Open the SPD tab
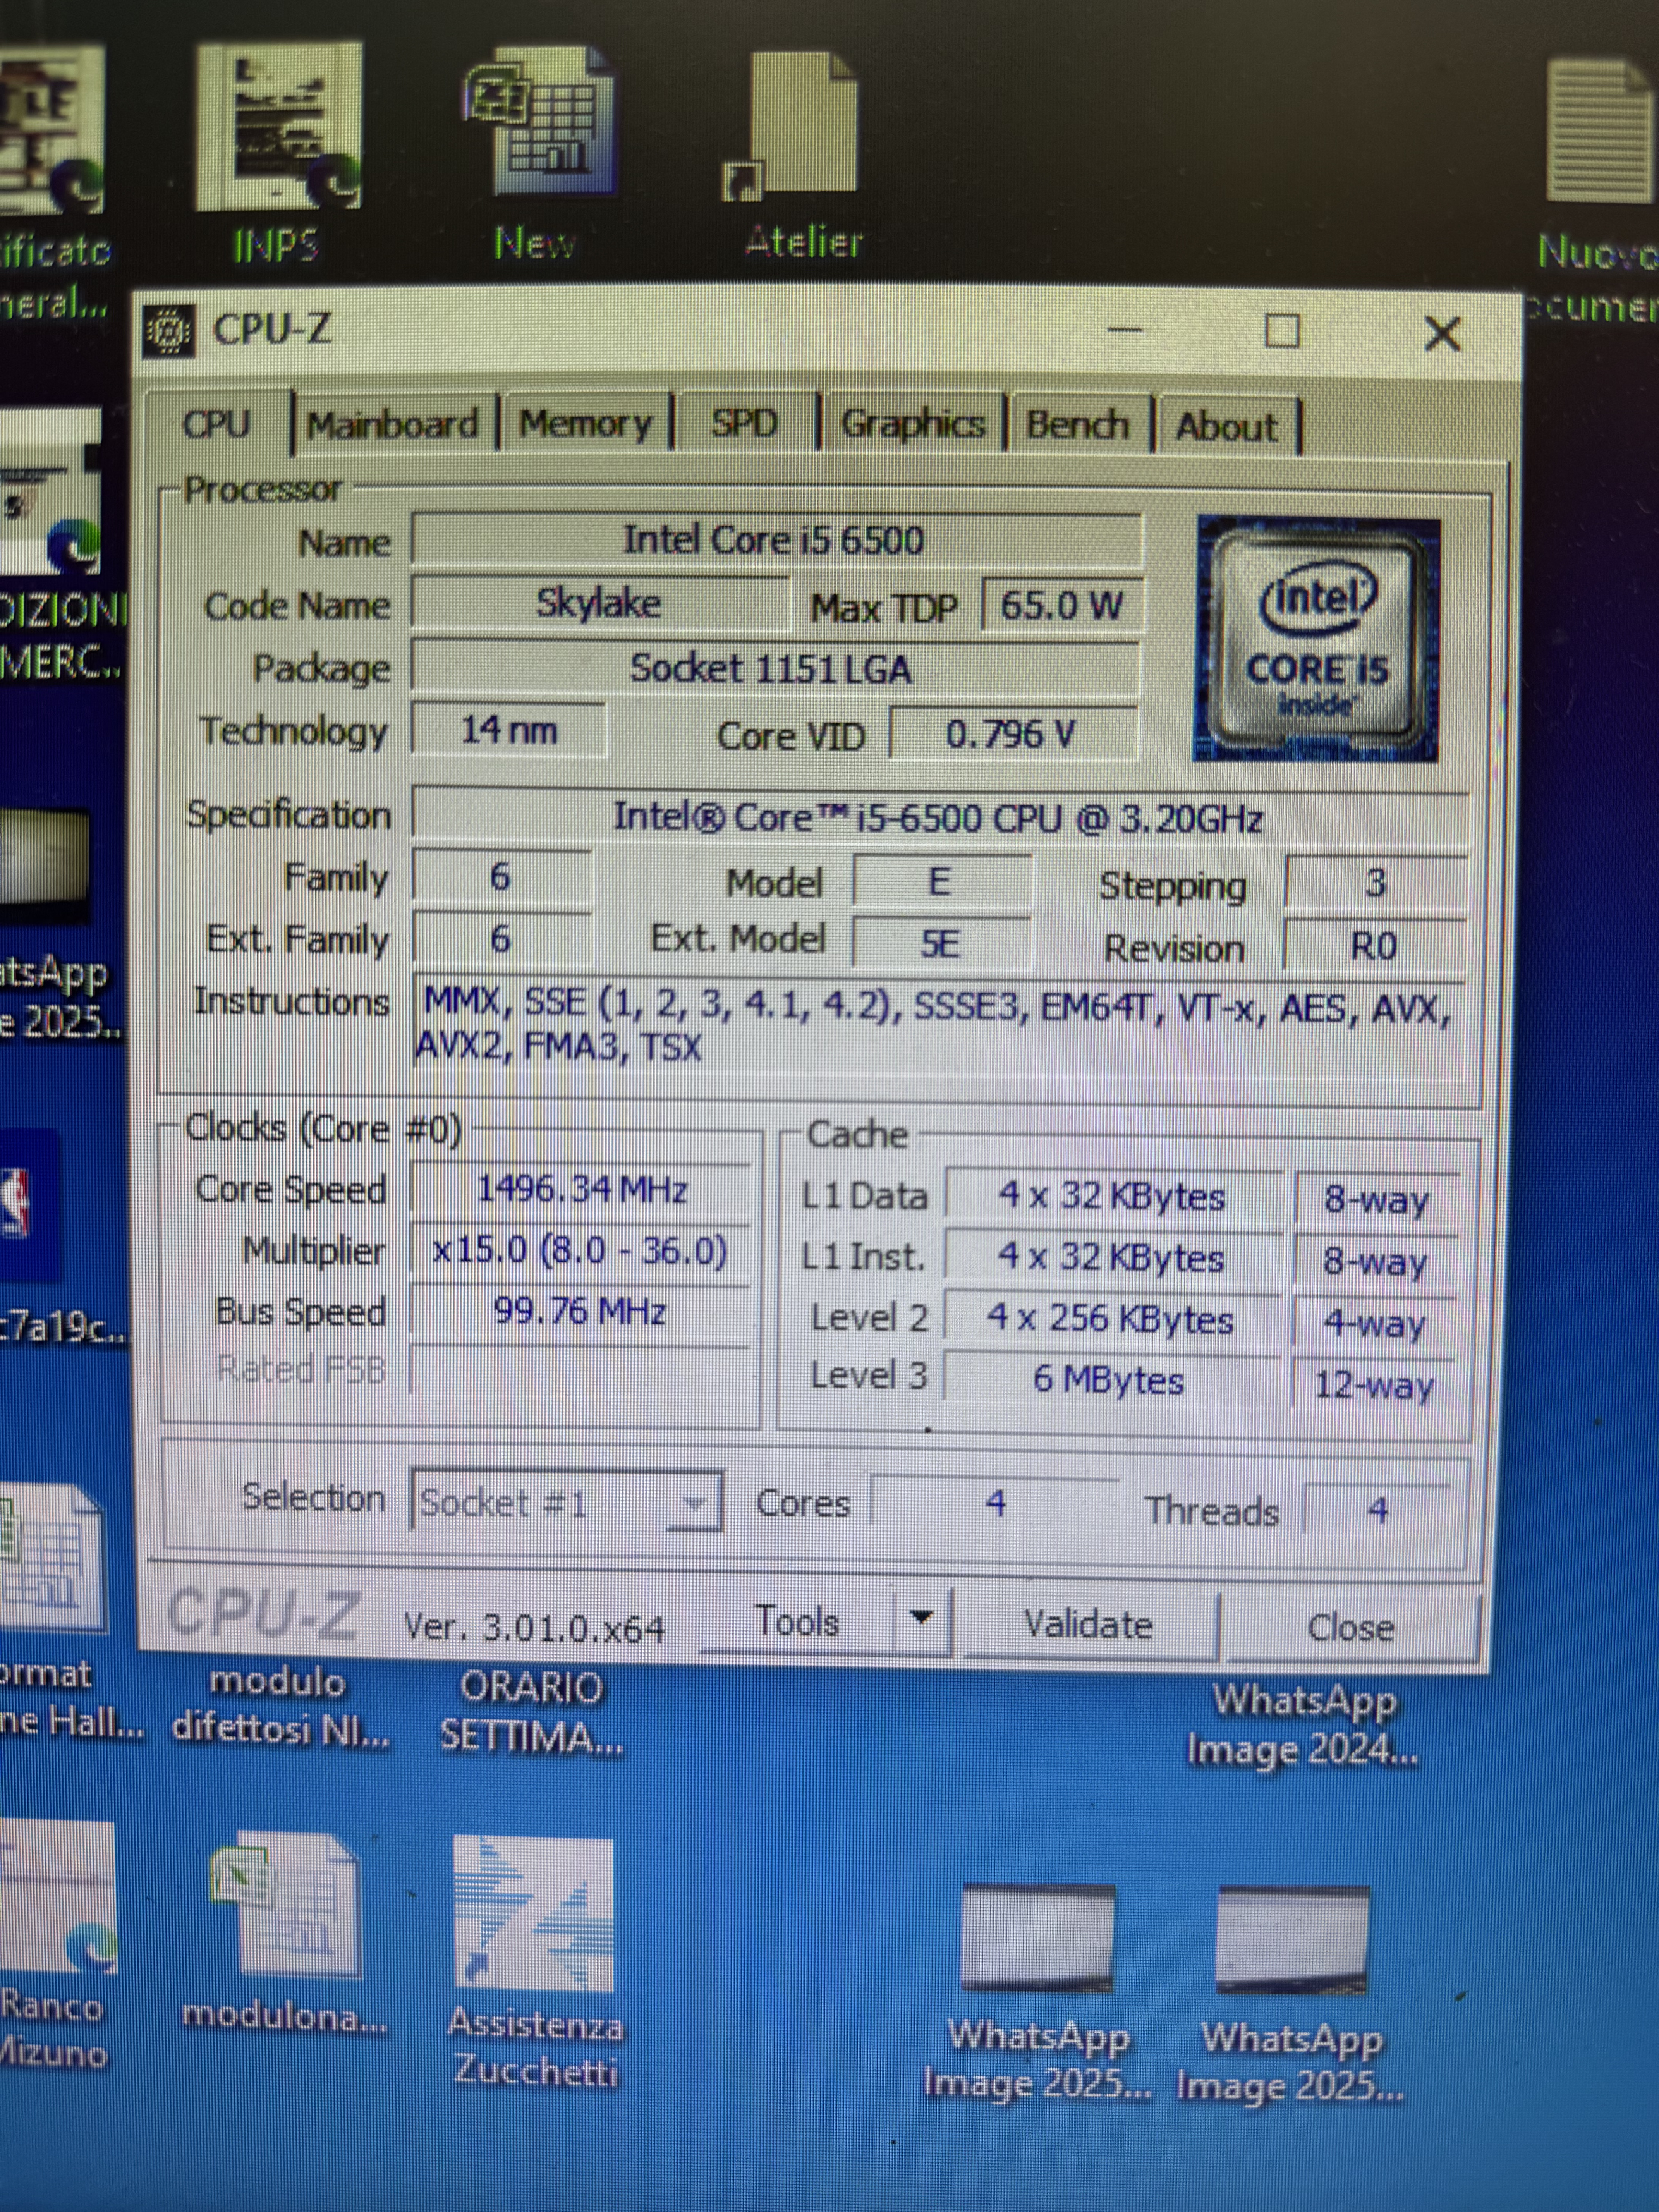 click(744, 424)
